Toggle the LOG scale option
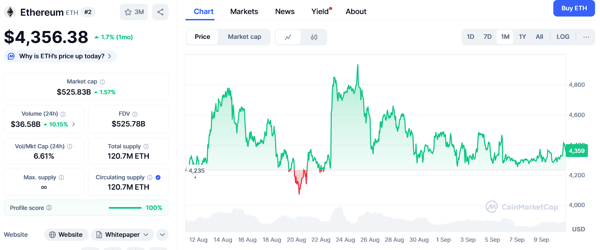Viewport: 600px width, 250px height. tap(563, 37)
